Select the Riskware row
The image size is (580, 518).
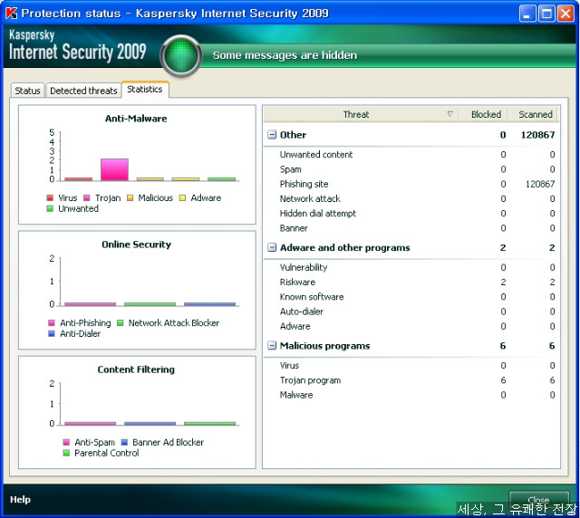411,283
